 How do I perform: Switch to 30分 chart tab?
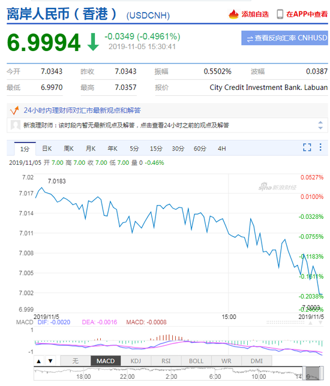pyautogui.click(x=178, y=149)
